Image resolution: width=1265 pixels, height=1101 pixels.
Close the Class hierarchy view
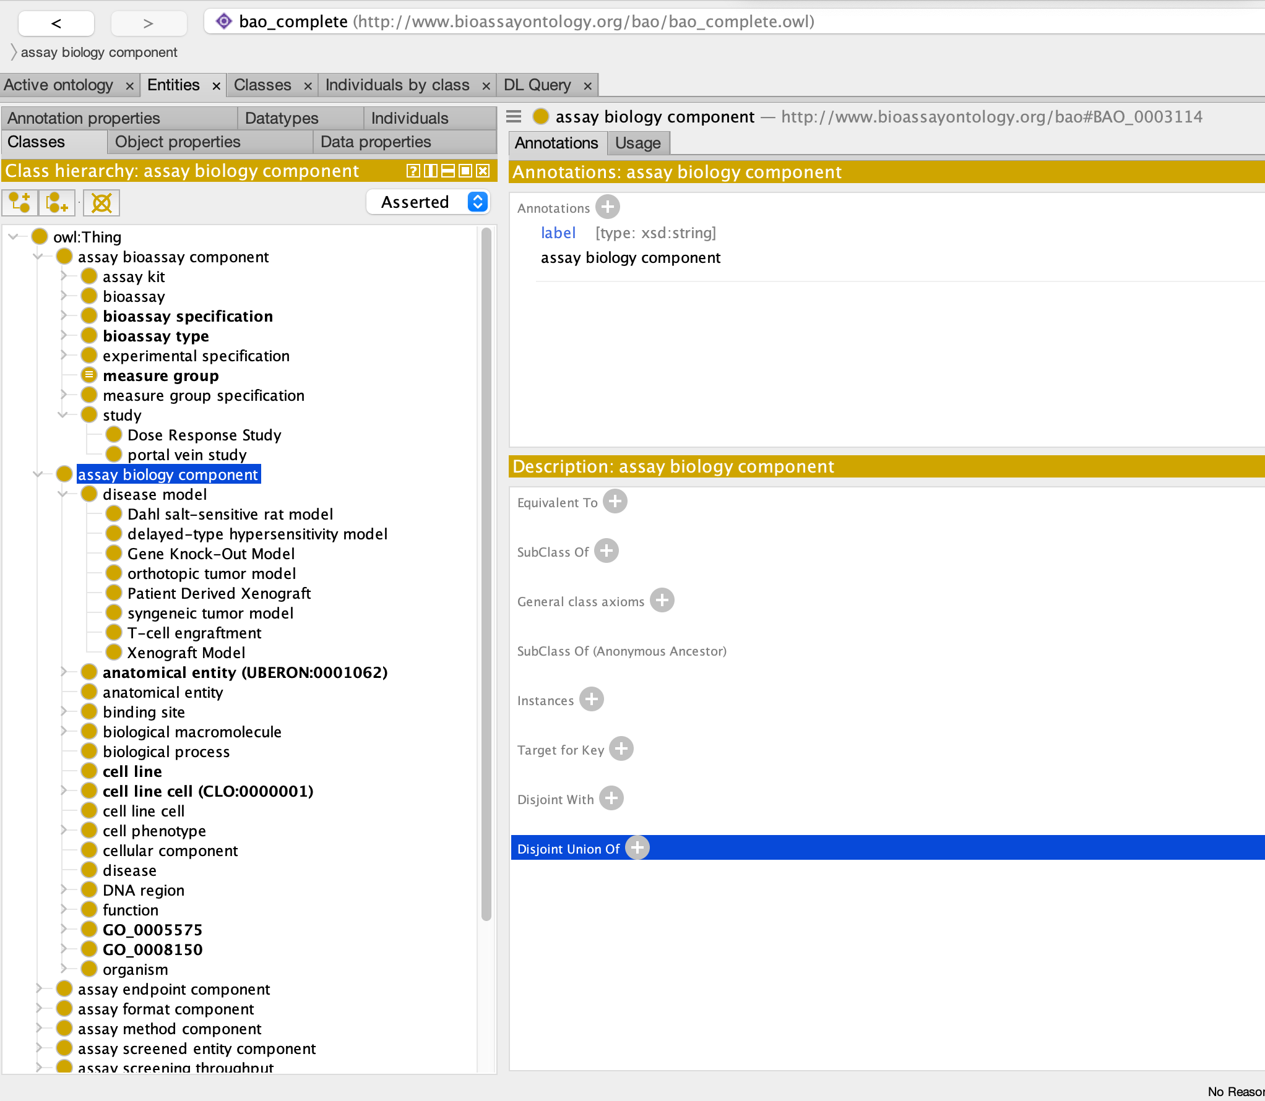483,171
